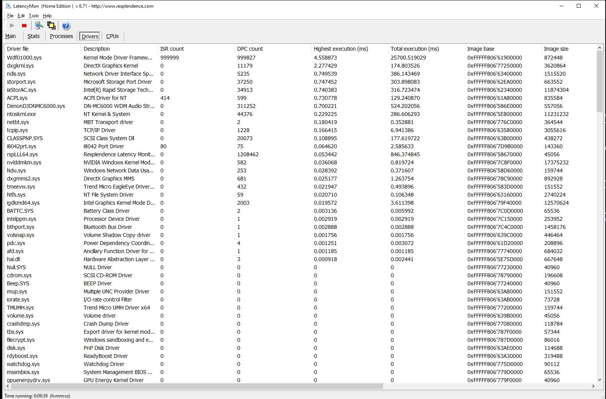Screen dimensions: 606x399
Task: Switch to the Processes tab
Action: pos(61,36)
